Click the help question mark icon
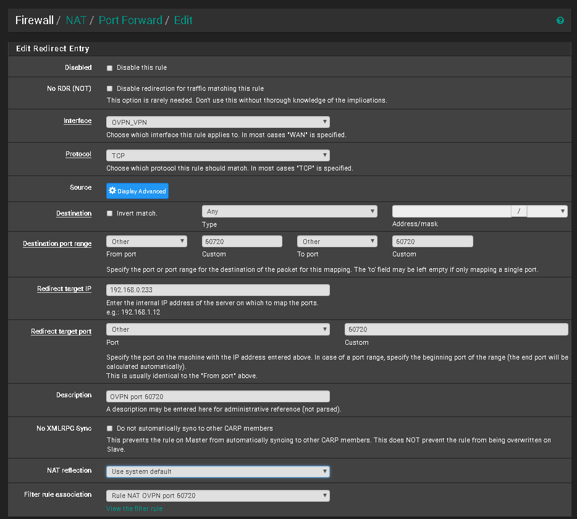 [560, 20]
